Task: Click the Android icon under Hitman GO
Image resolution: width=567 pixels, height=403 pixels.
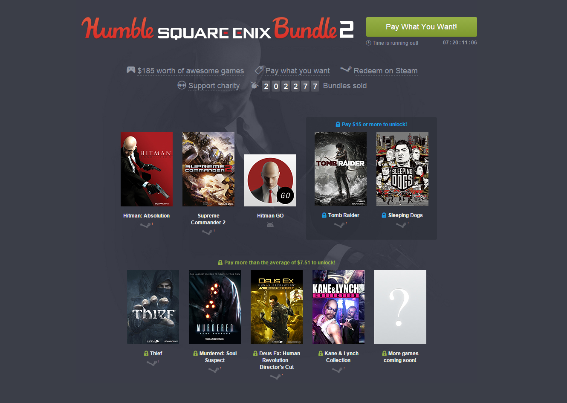Action: (270, 225)
